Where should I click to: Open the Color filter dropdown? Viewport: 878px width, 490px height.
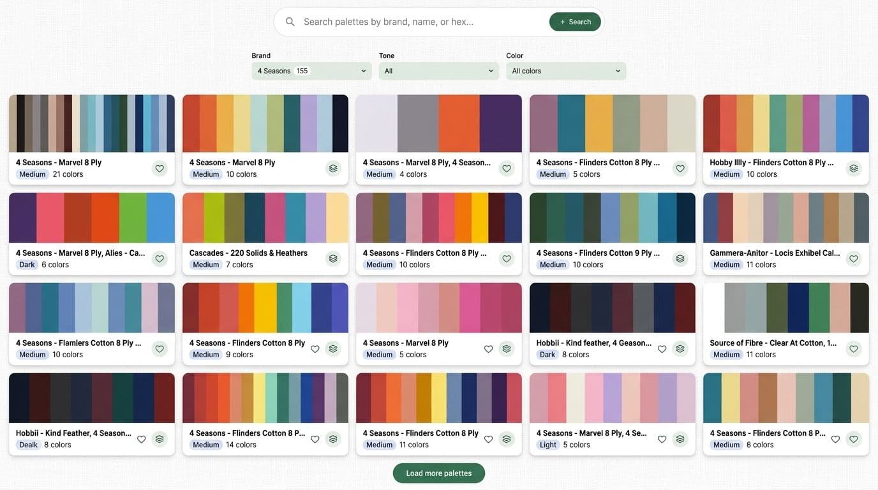point(566,71)
